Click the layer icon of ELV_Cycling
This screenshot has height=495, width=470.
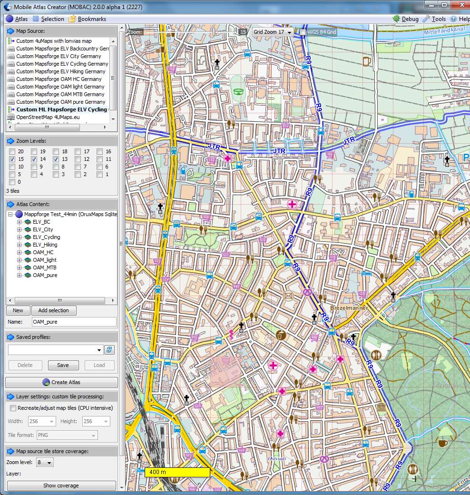[28, 237]
